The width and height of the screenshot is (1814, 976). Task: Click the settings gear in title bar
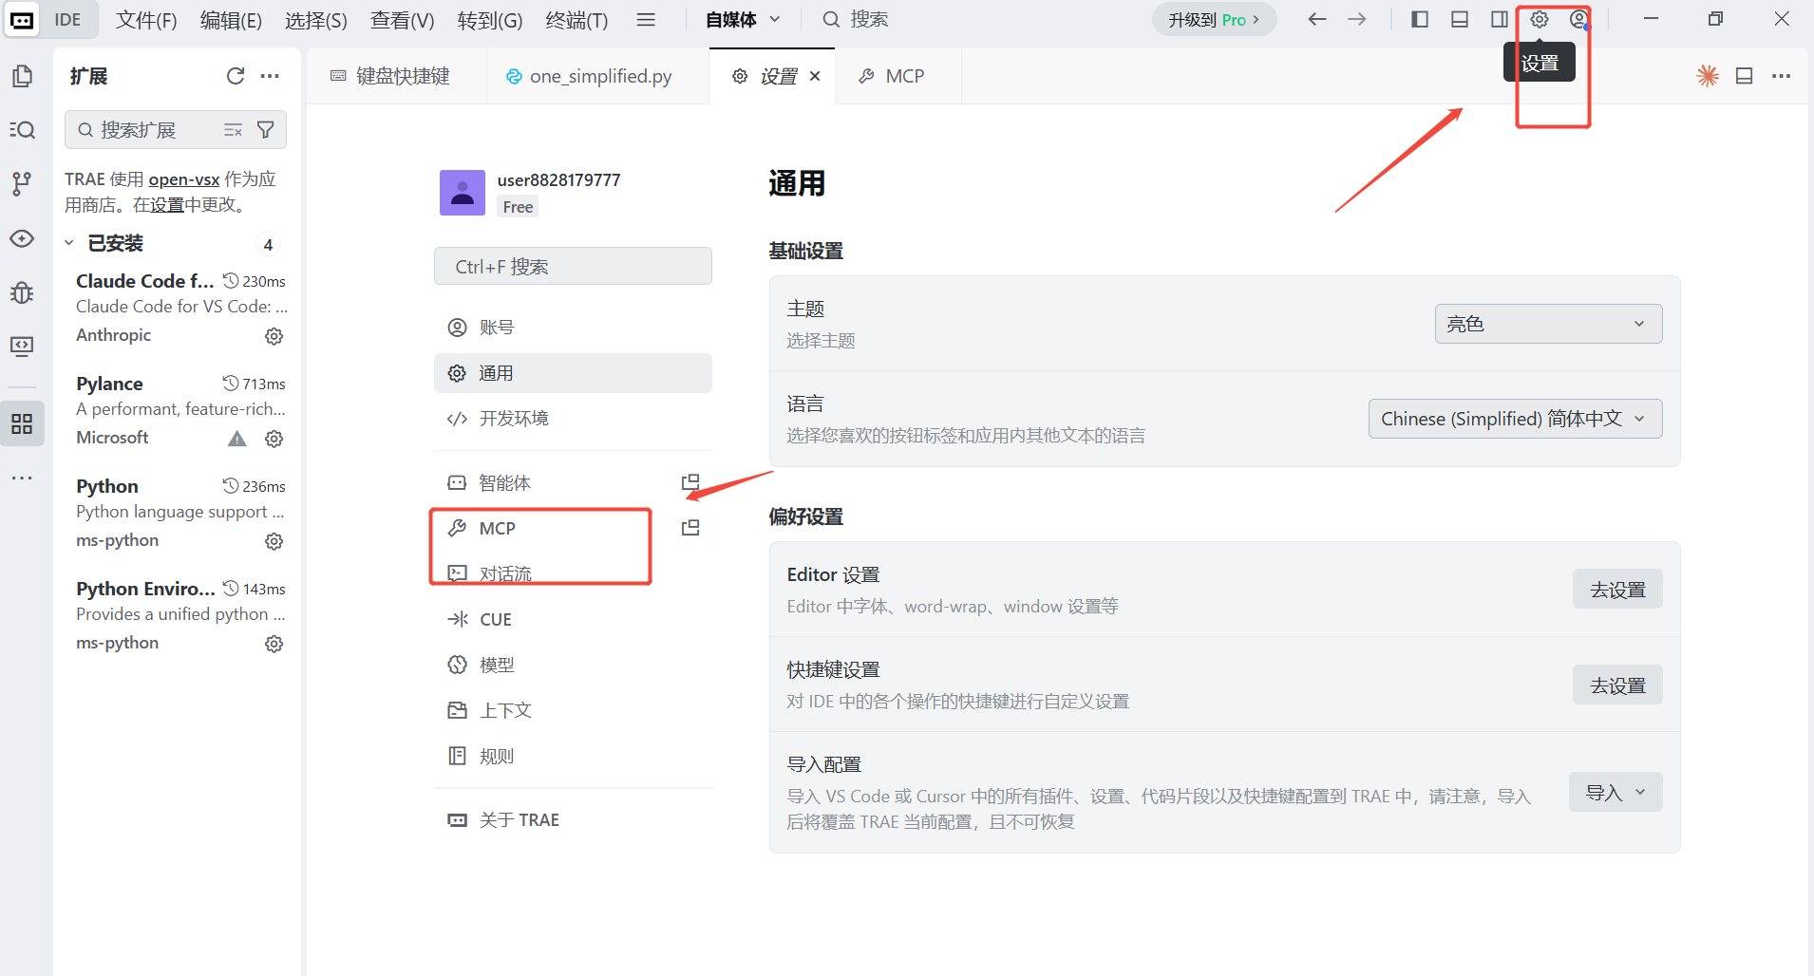pyautogui.click(x=1539, y=19)
